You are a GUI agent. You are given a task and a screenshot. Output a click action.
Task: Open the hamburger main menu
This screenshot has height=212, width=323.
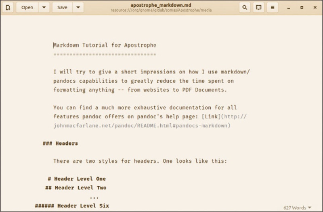(272, 8)
